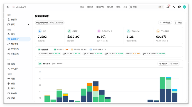Select the 用户统计 tab
Image resolution: width=192 pixels, height=107 pixels.
59,22
